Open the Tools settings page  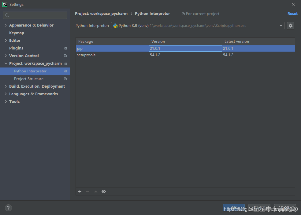(14, 102)
